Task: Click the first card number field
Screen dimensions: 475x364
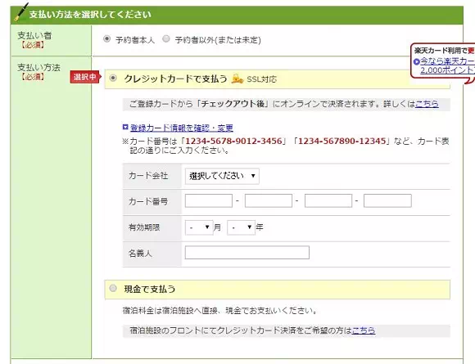Action: tap(209, 201)
